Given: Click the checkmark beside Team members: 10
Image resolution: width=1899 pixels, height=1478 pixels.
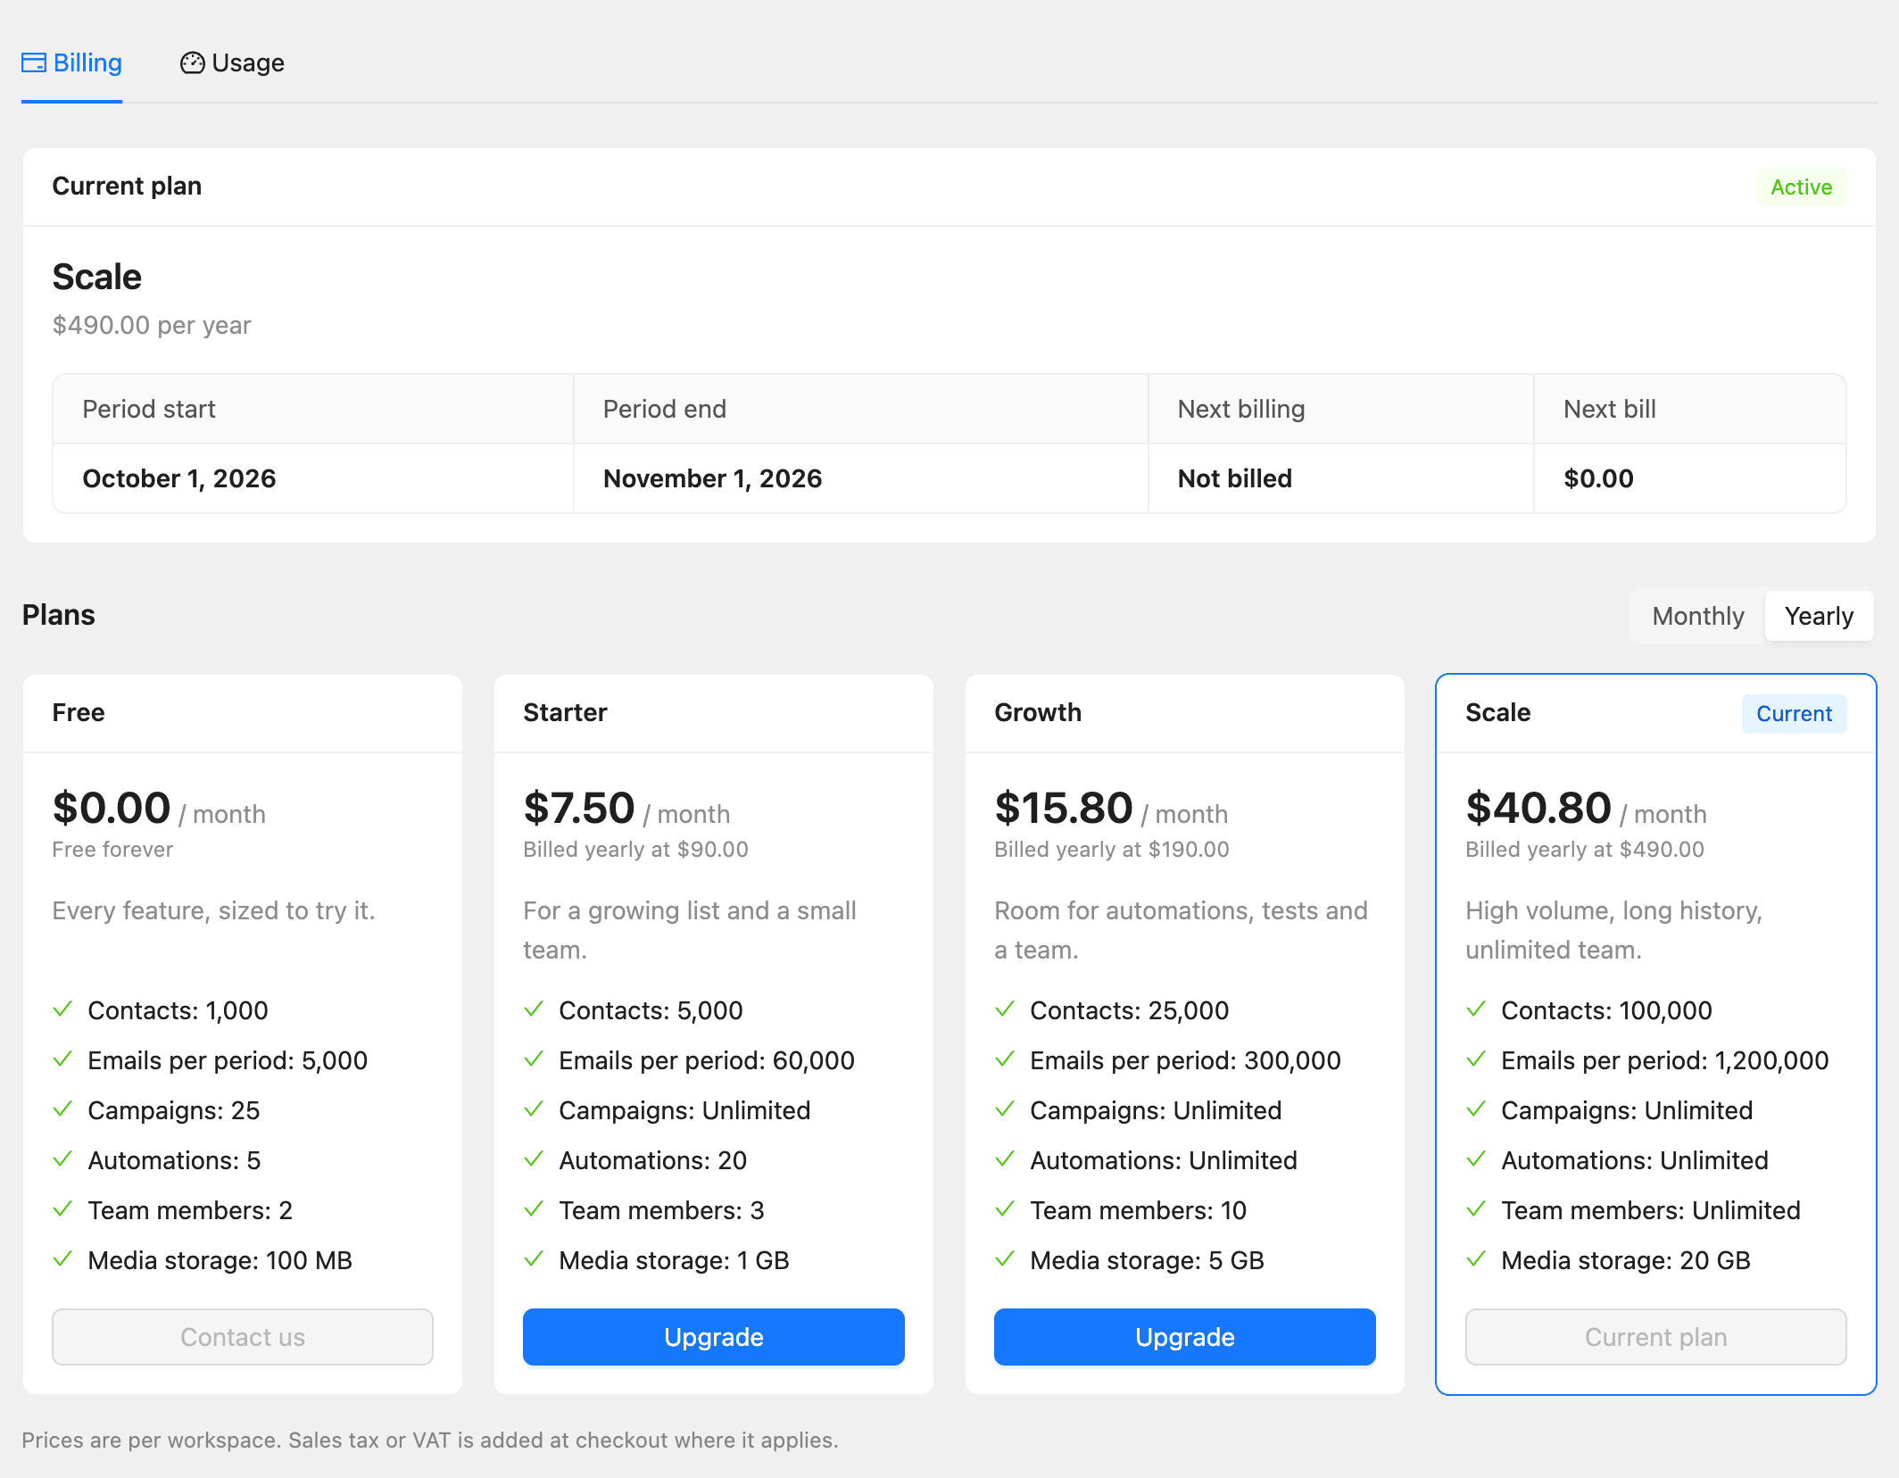Looking at the screenshot, I should [1005, 1209].
